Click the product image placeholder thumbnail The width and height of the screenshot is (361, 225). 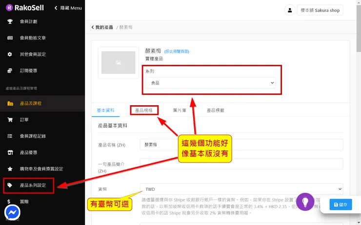[119, 62]
